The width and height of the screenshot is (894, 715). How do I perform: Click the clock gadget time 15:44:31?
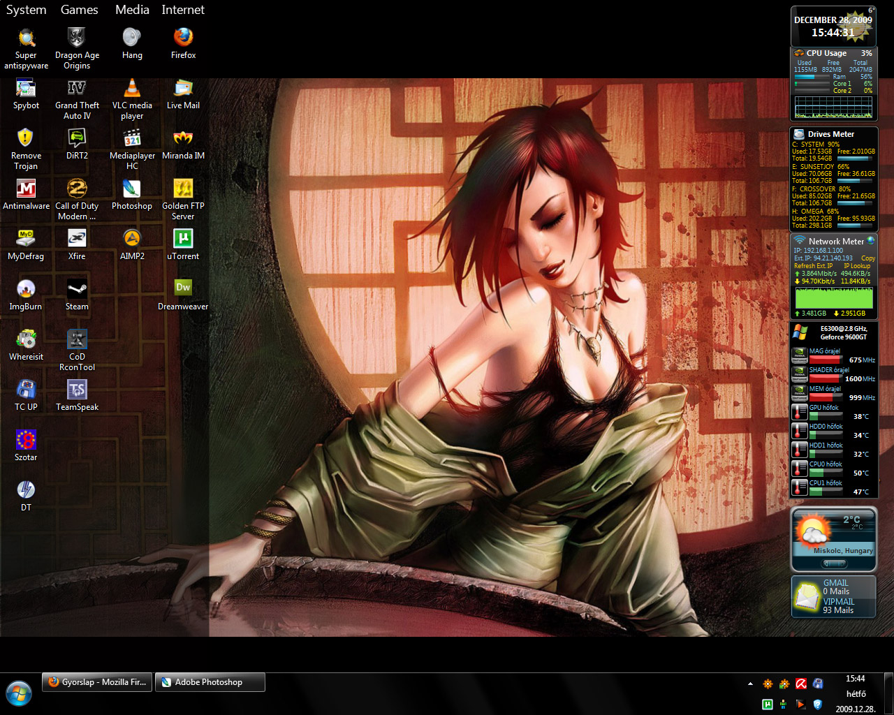833,33
